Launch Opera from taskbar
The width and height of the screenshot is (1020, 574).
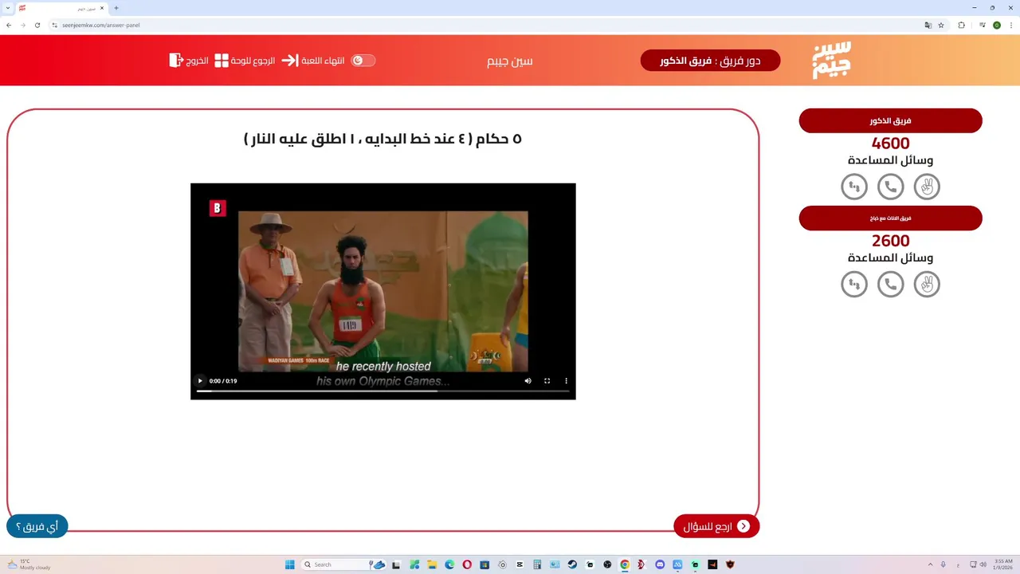(467, 564)
